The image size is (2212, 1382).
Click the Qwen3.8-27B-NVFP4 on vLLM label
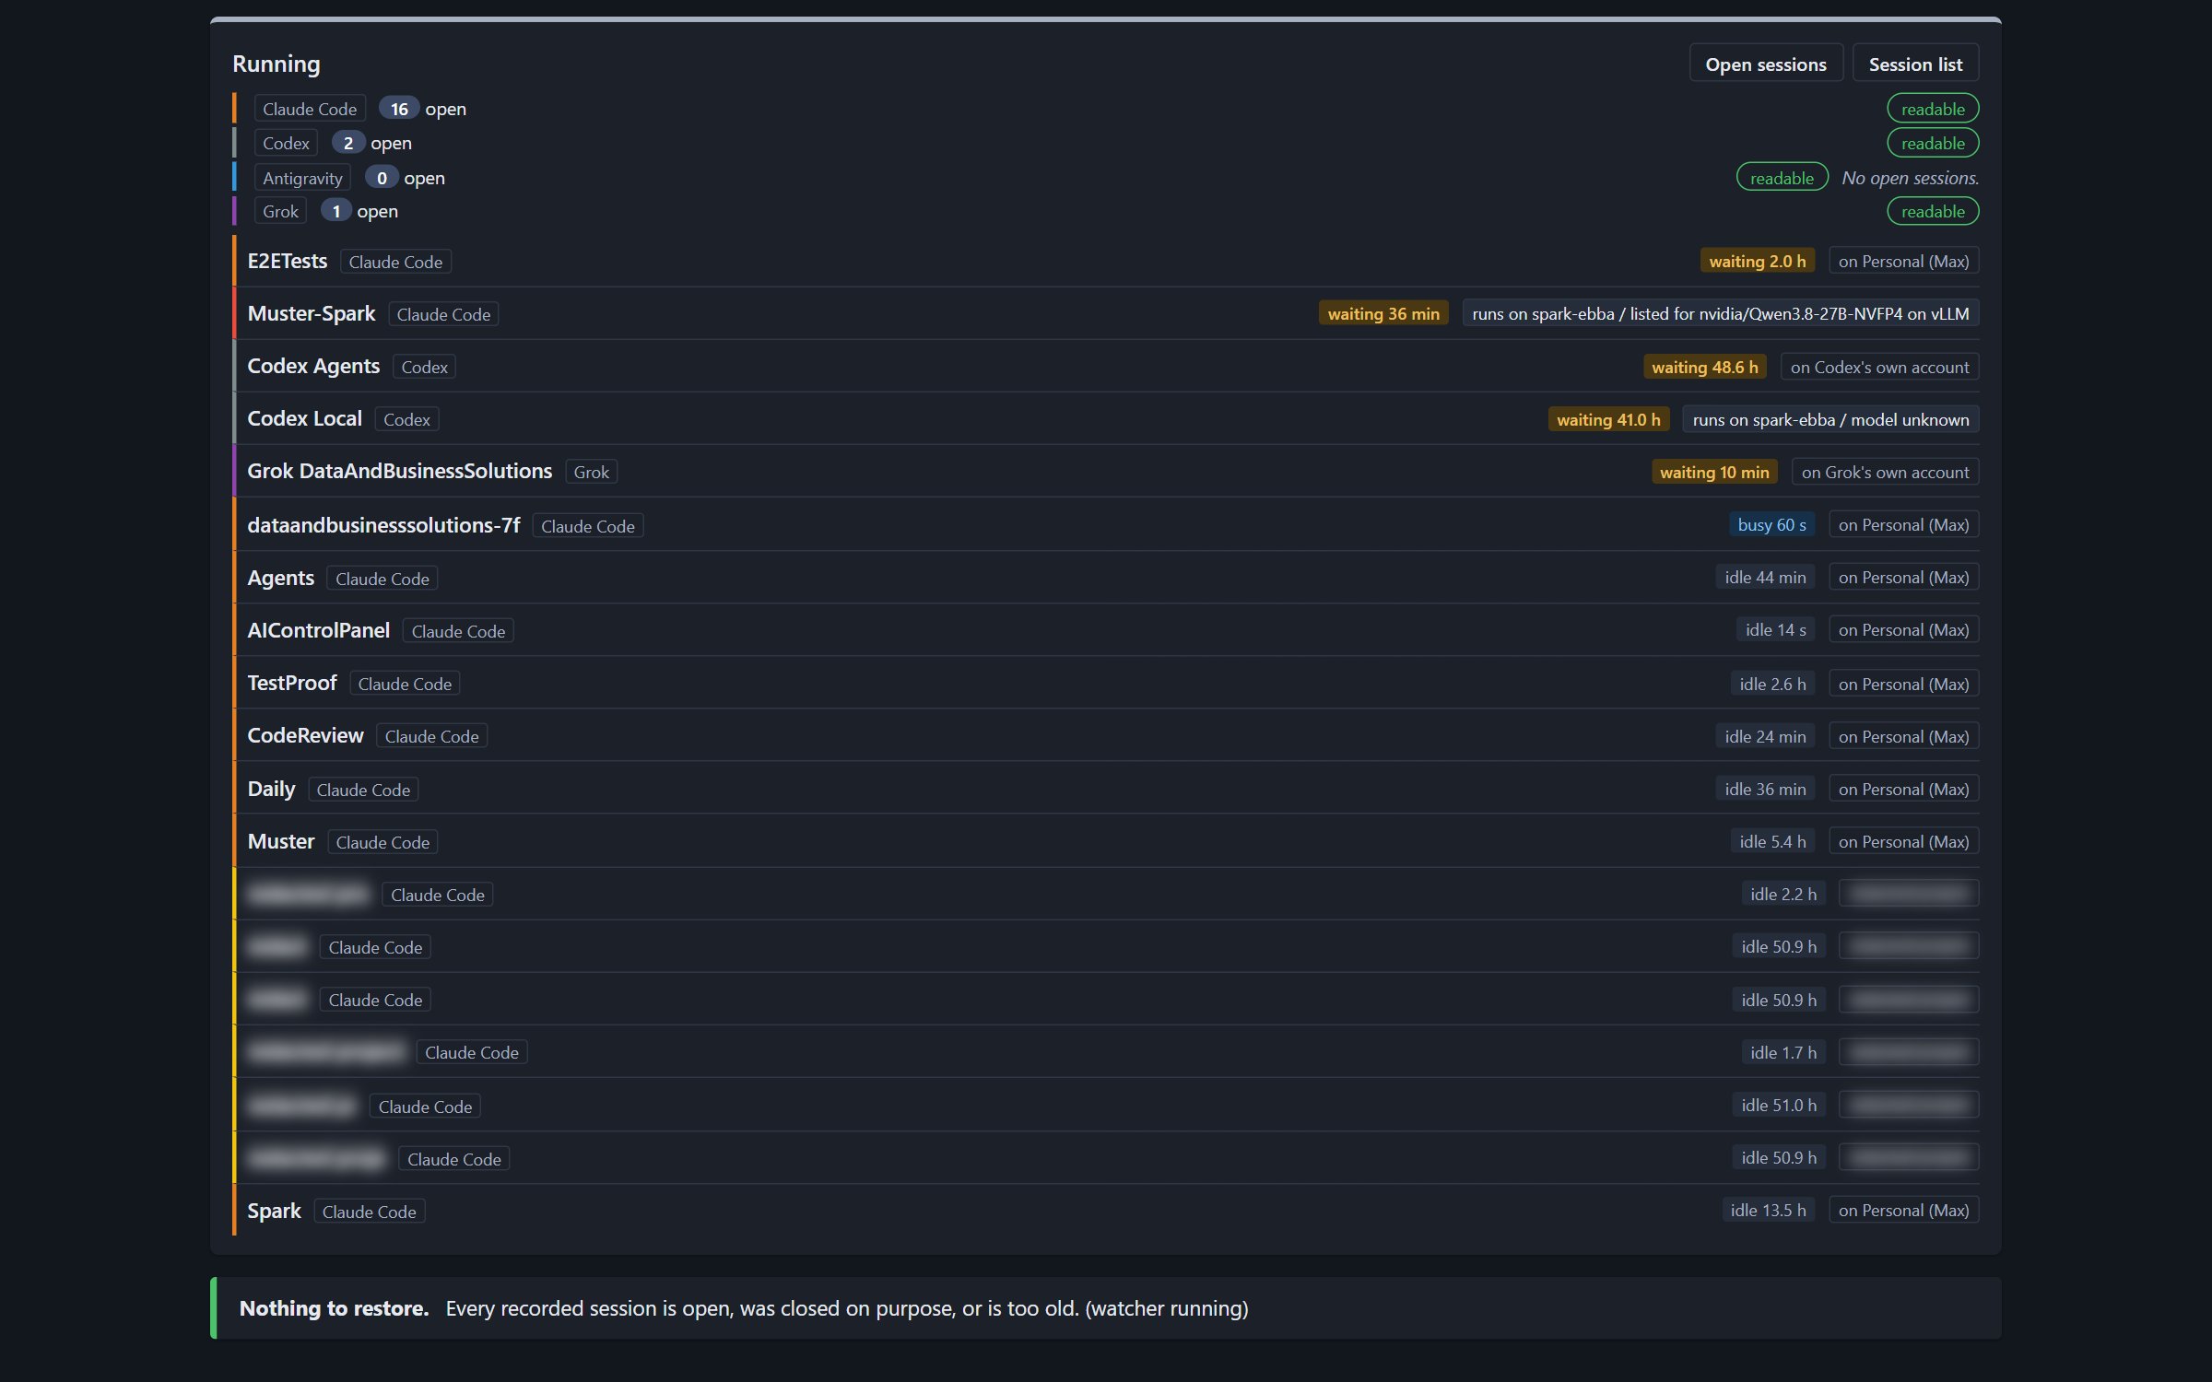click(x=1721, y=313)
